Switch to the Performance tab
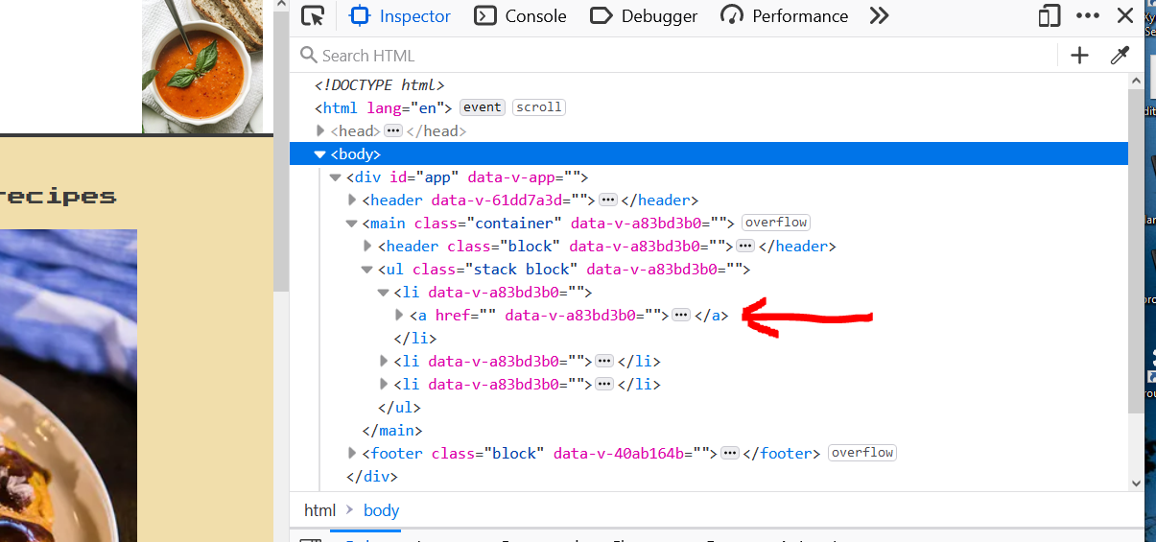This screenshot has width=1156, height=542. click(785, 16)
